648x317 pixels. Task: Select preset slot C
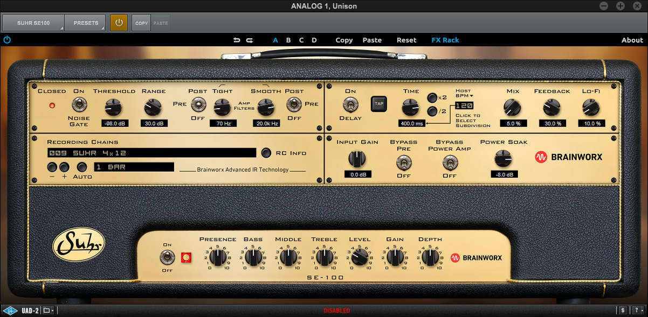pyautogui.click(x=301, y=40)
